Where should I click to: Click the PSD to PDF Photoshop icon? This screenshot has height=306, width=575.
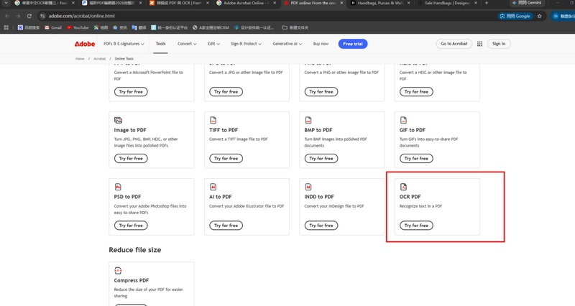[118, 187]
